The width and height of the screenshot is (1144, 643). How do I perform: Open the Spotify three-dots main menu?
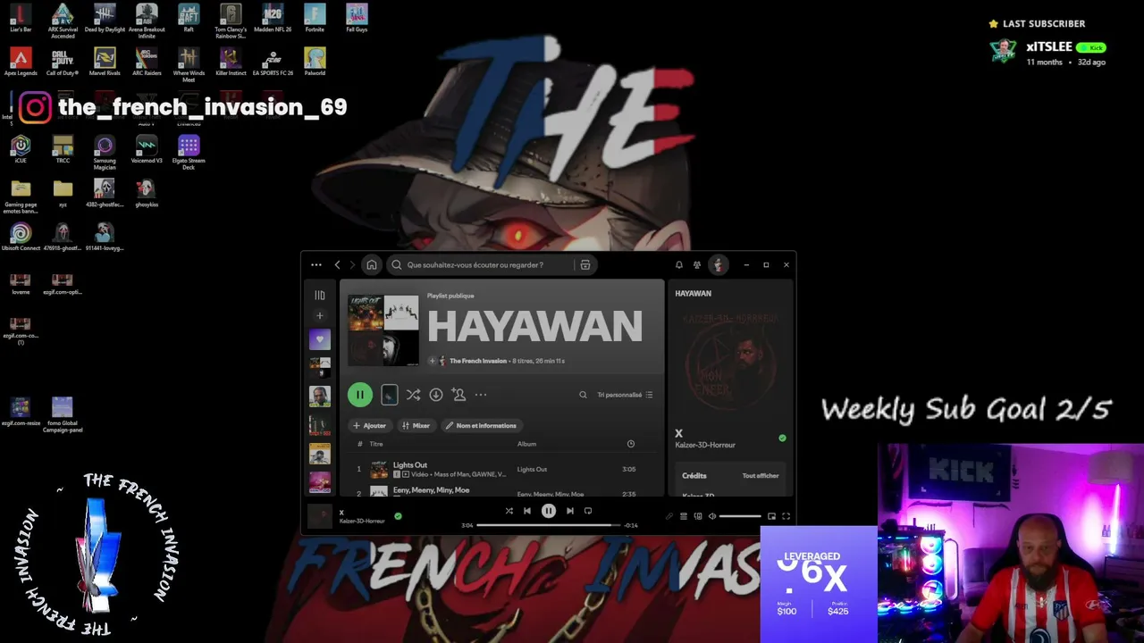(x=316, y=265)
